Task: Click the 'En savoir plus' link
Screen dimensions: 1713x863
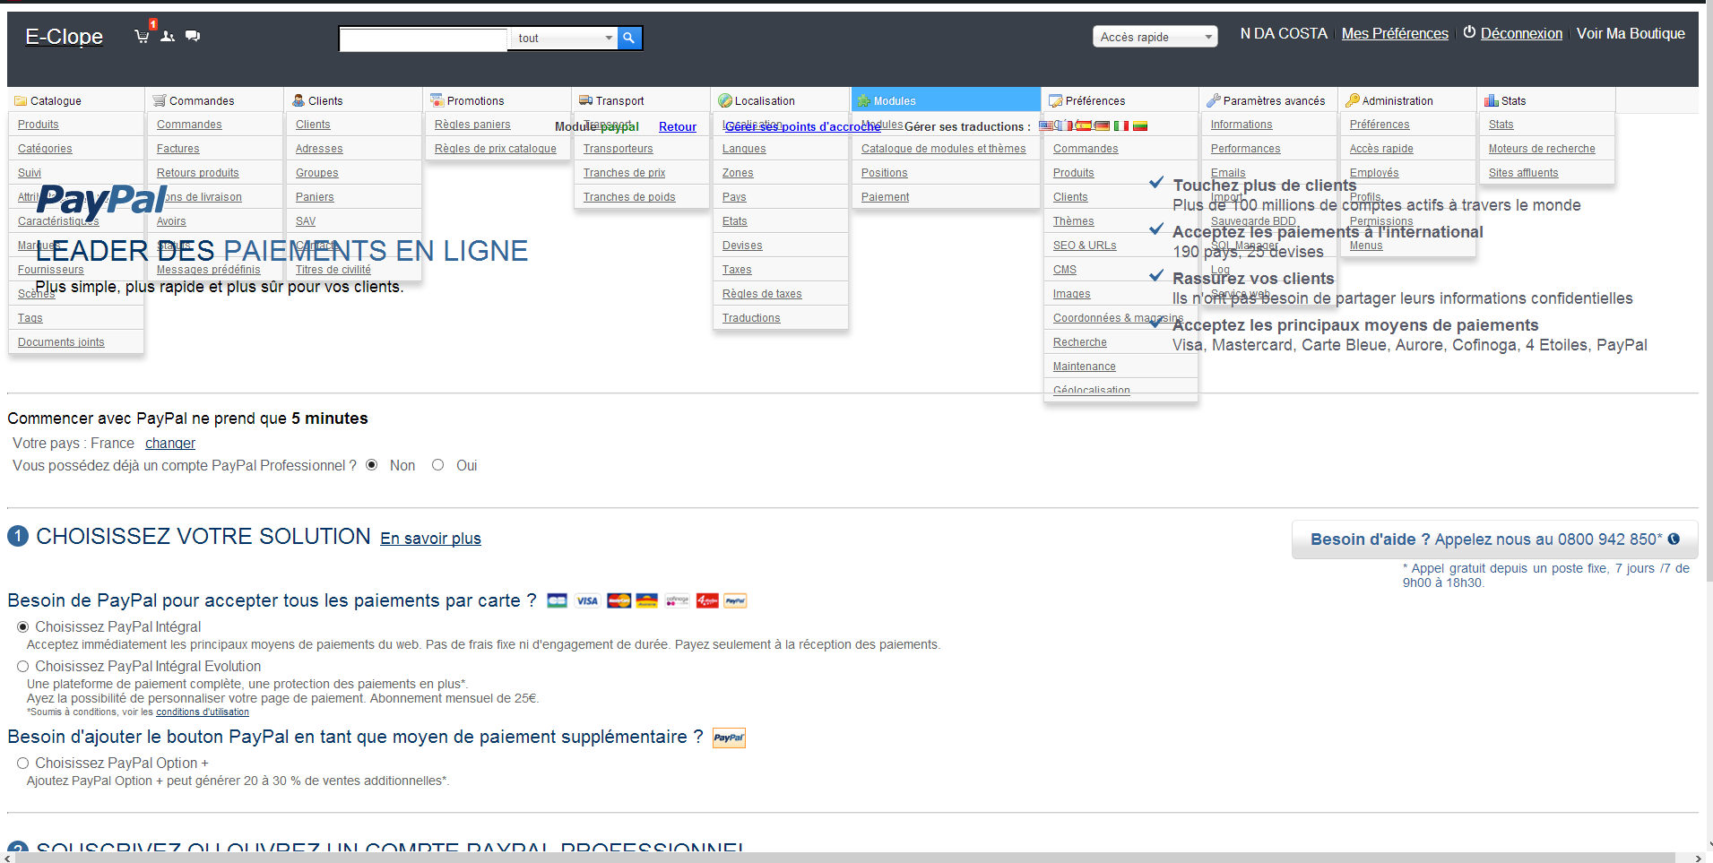Action: (x=430, y=538)
